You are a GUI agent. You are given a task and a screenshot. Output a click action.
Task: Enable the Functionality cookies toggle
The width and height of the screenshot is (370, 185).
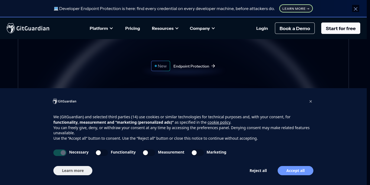[x=102, y=153]
